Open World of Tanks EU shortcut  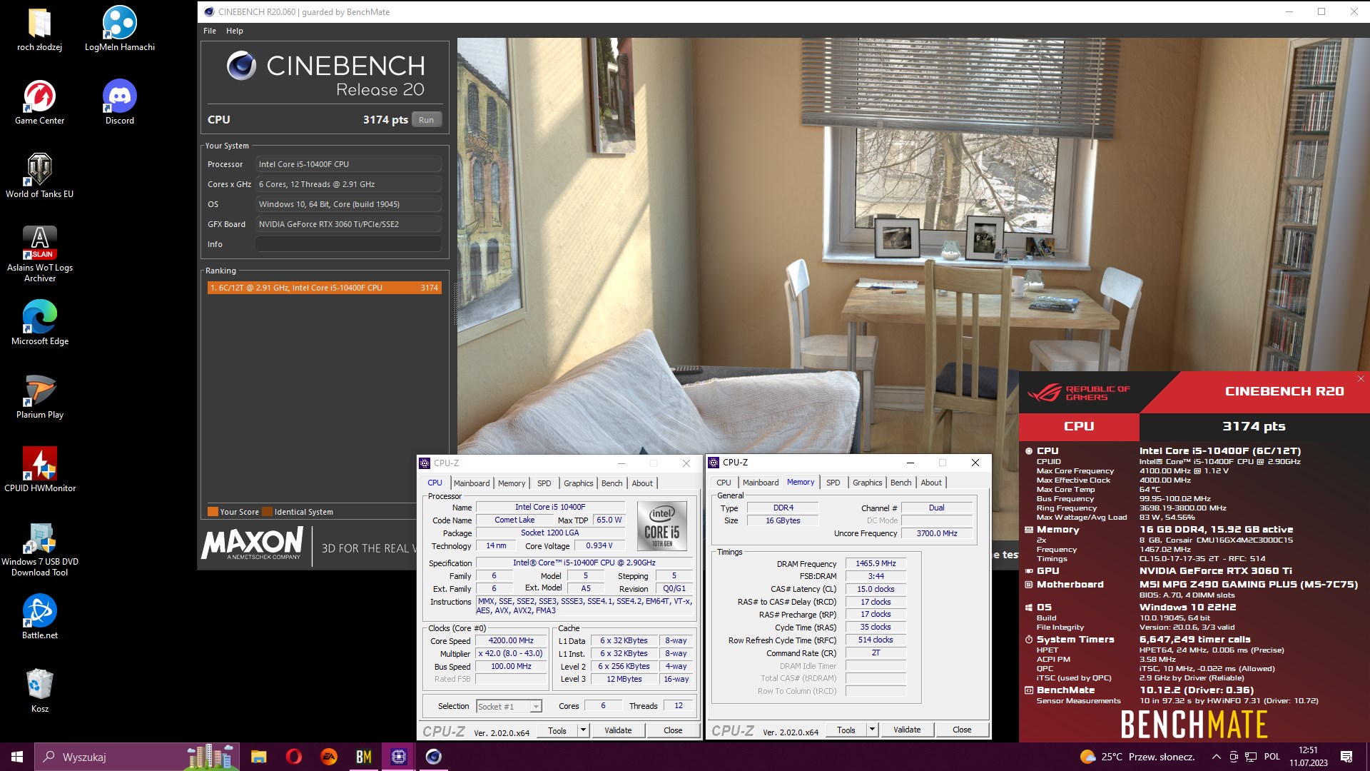pyautogui.click(x=40, y=177)
